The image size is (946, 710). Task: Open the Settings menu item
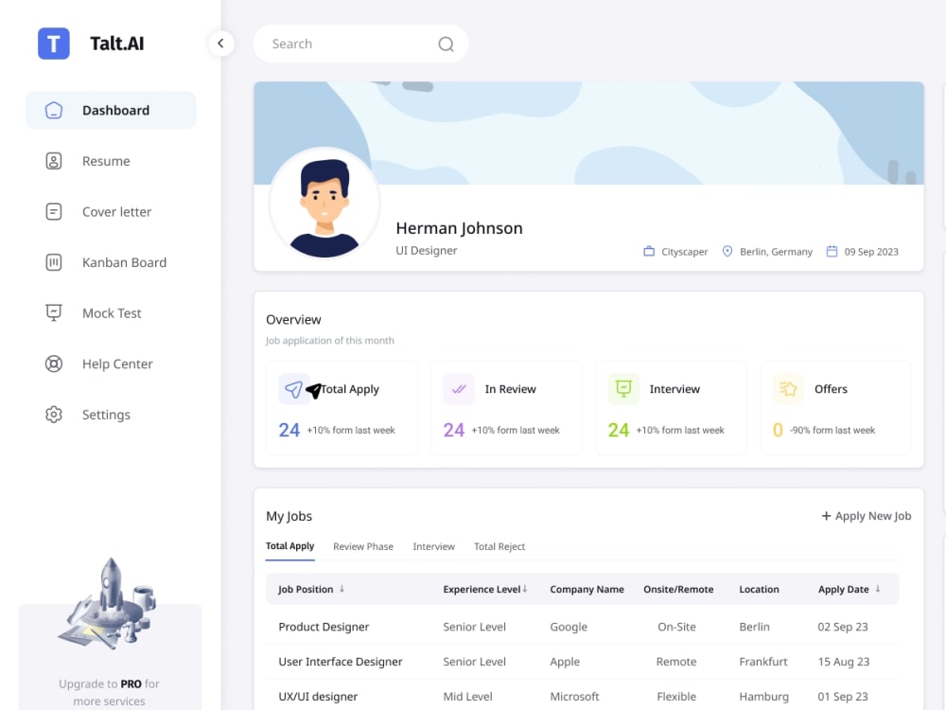point(111,415)
